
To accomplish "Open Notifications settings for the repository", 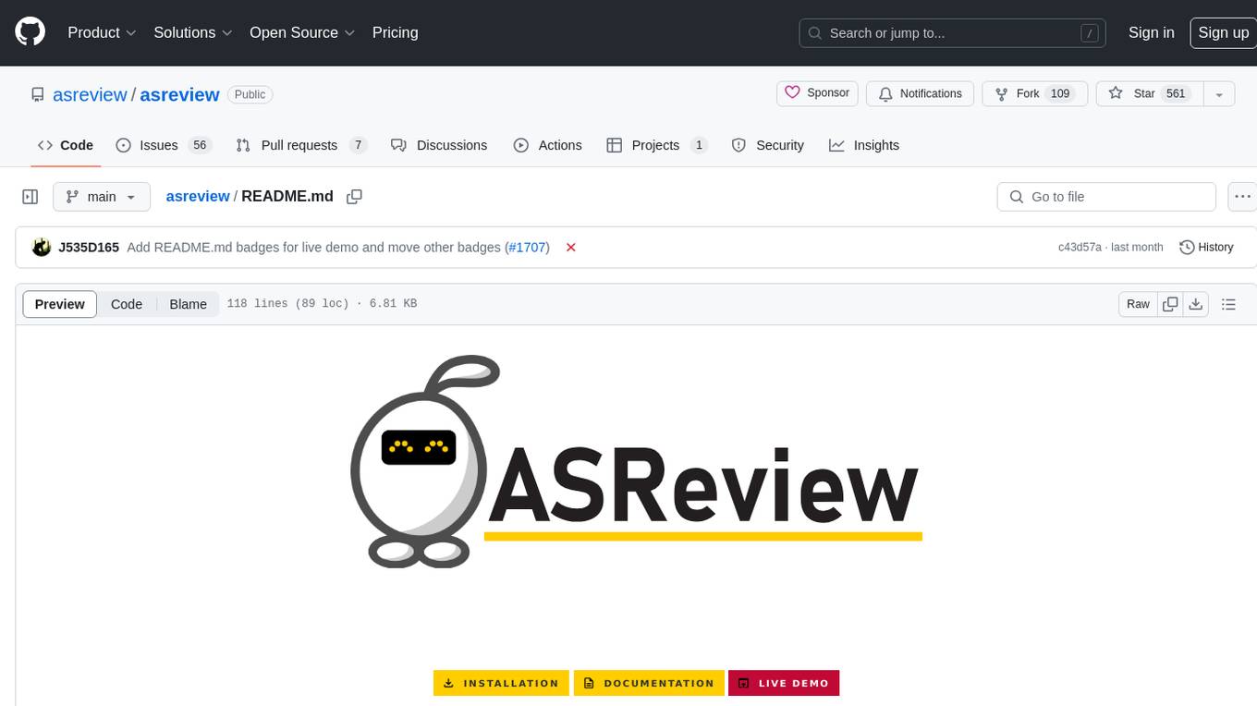I will pos(920,93).
